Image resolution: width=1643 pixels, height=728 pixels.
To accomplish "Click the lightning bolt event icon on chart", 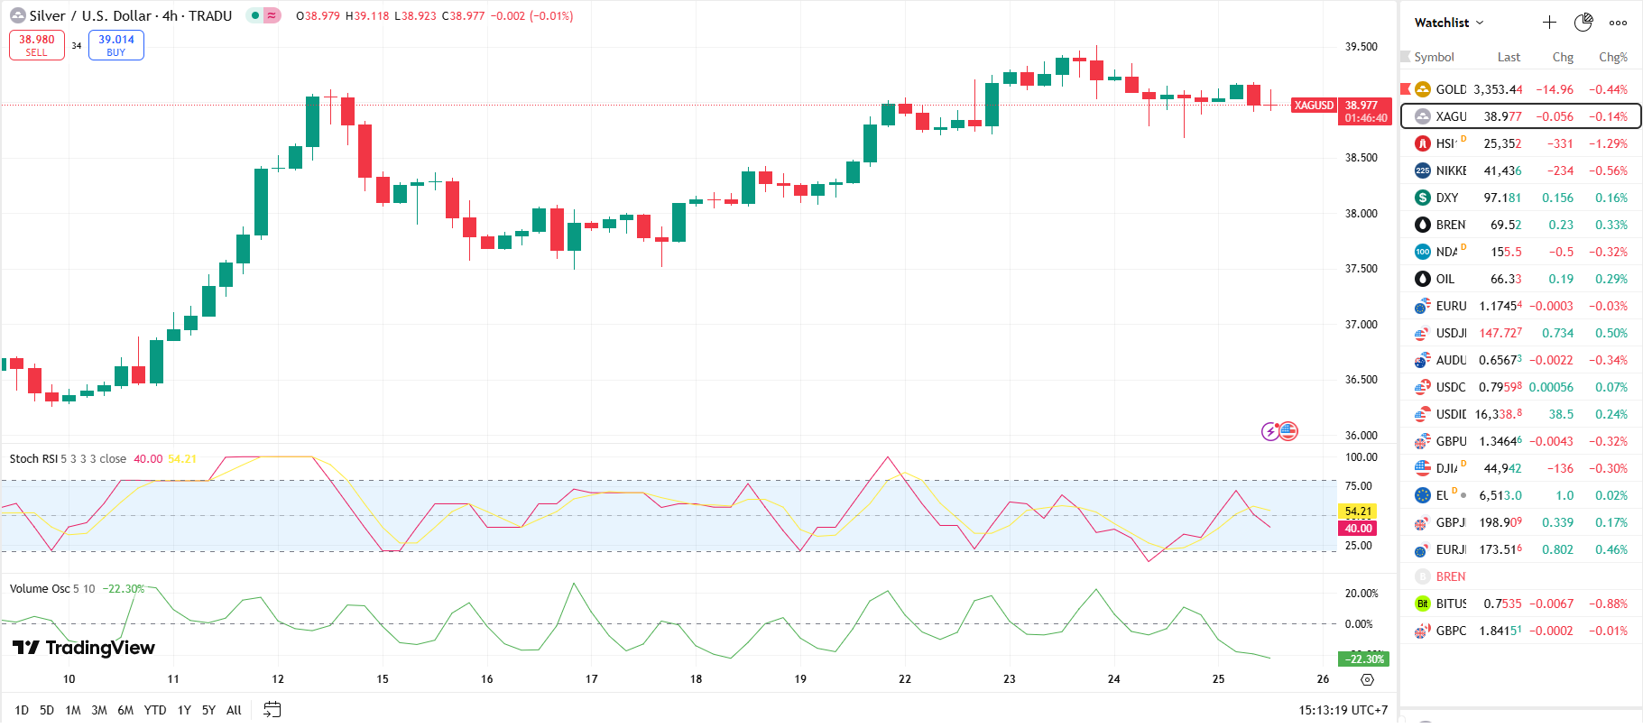I will click(1270, 431).
